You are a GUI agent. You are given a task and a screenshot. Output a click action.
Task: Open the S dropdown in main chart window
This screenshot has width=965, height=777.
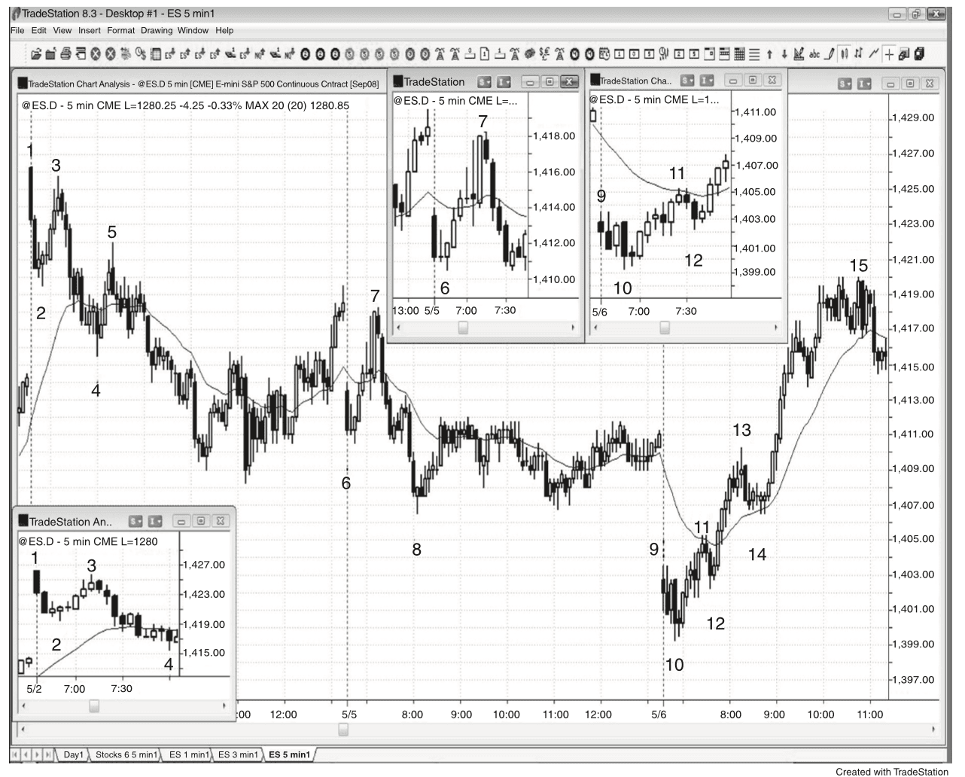pyautogui.click(x=845, y=84)
